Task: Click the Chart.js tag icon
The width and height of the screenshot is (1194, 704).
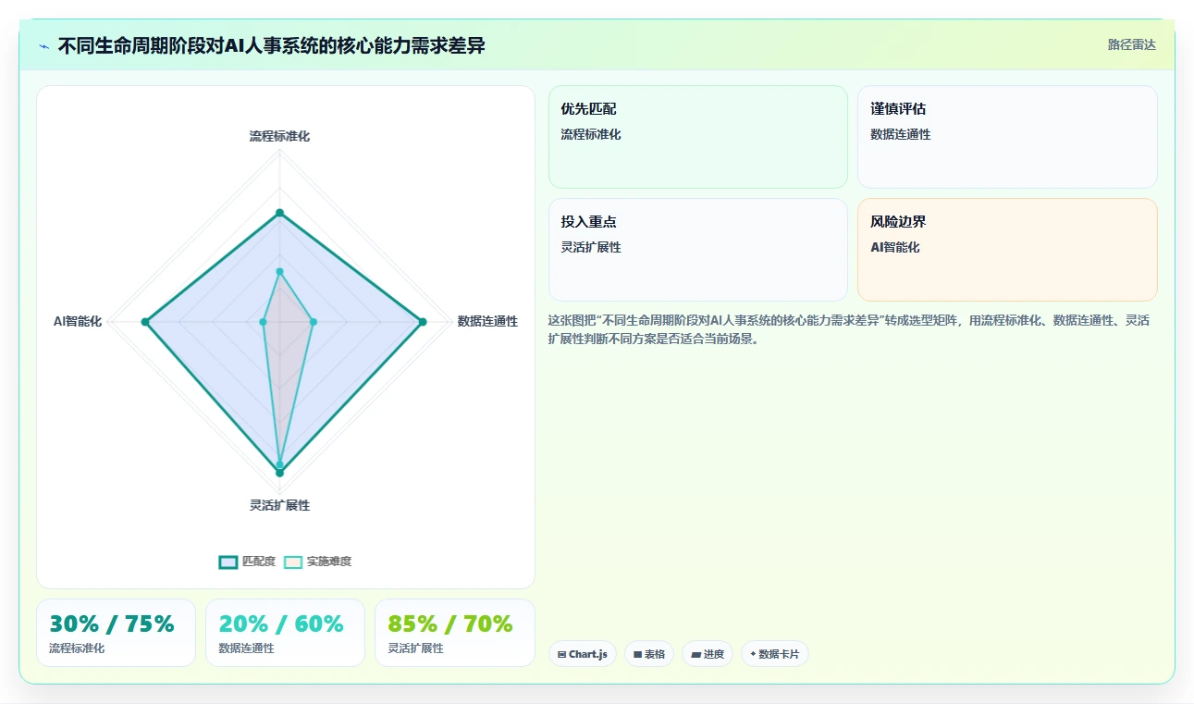Action: tap(561, 654)
